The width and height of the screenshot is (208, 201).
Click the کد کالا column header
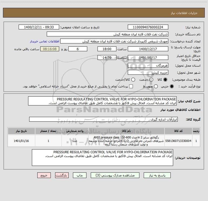[x=178, y=131]
